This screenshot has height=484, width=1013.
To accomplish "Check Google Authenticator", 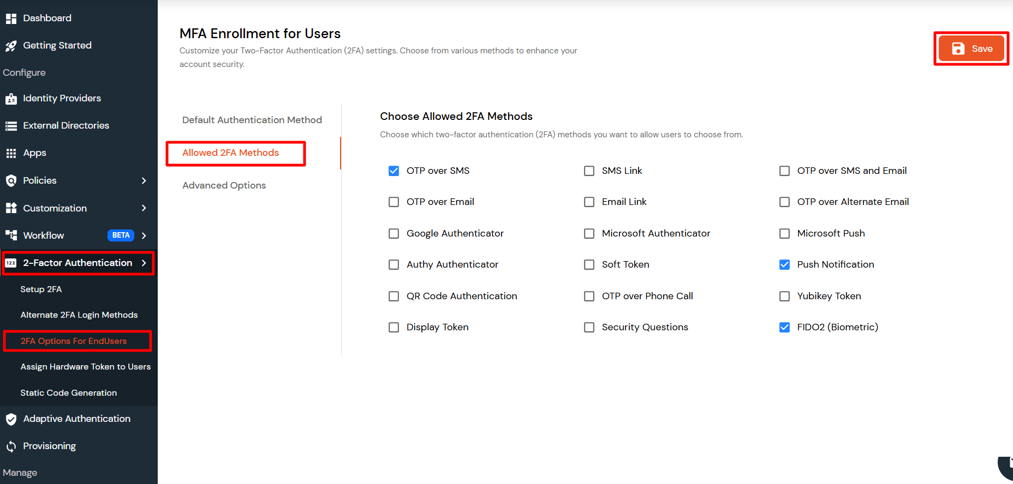I will click(394, 234).
